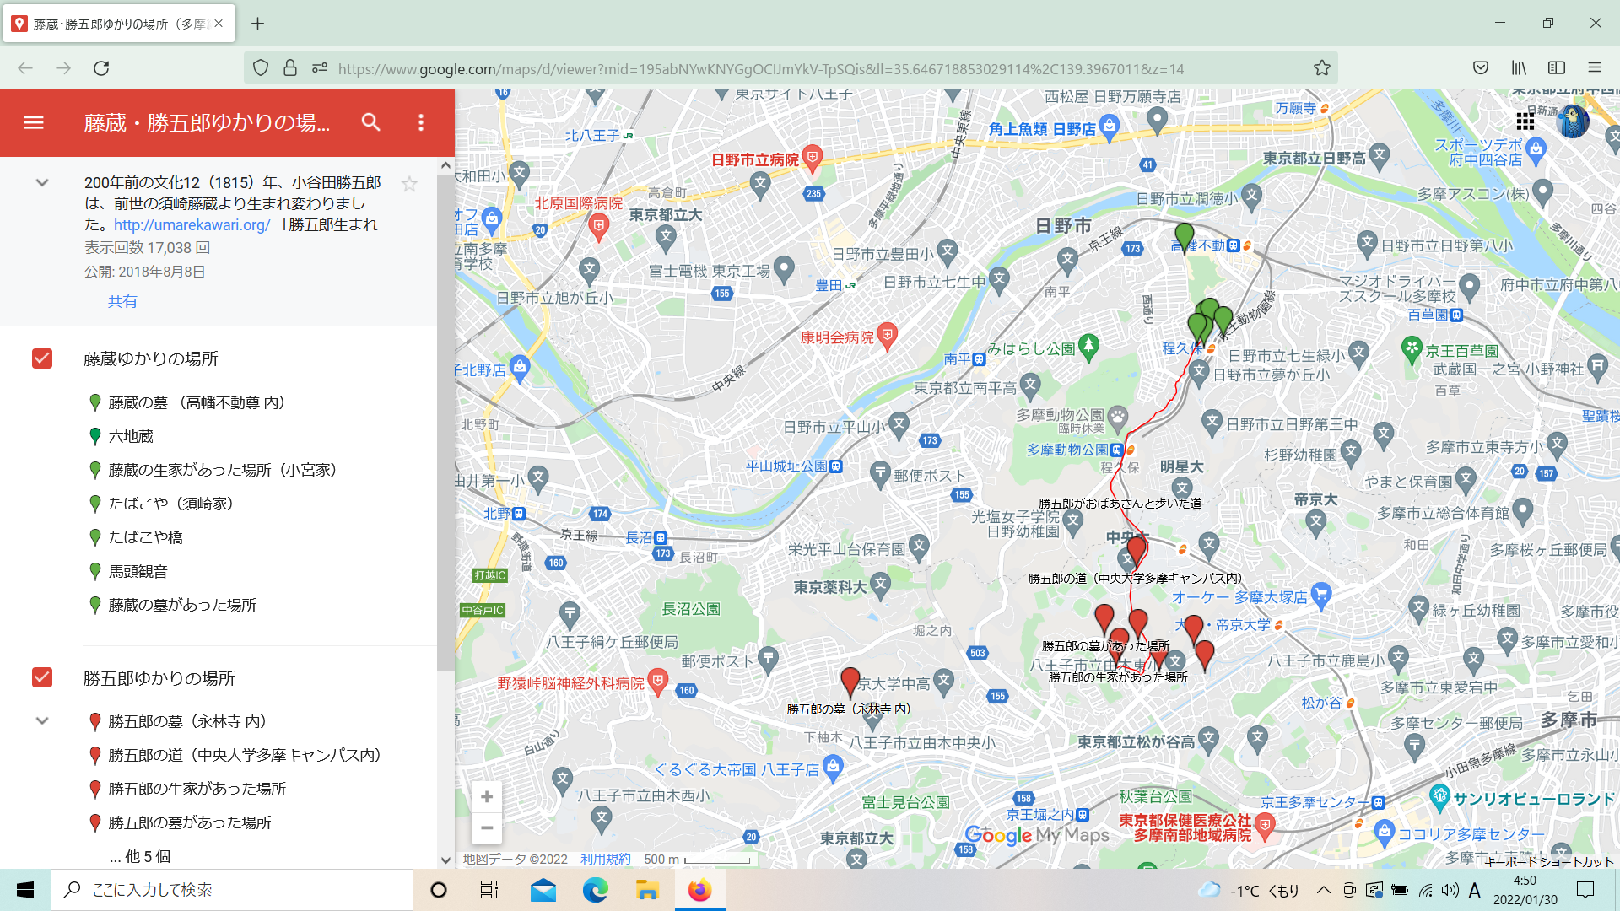Viewport: 1620px width, 911px height.
Task: Collapse the map description chevron
Action: click(x=42, y=183)
